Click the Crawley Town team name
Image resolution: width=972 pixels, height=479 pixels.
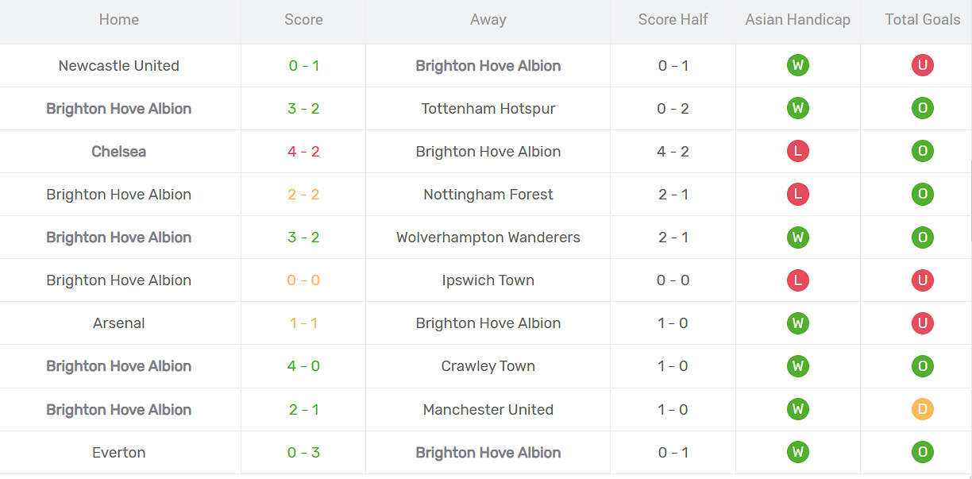click(x=488, y=366)
